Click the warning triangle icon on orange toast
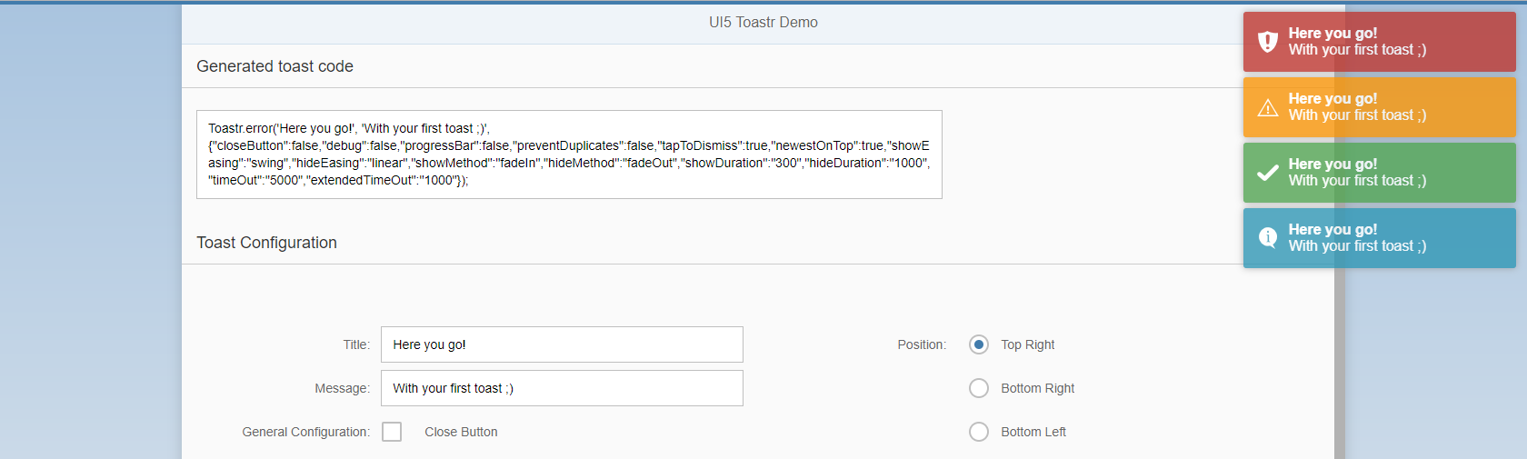 (x=1267, y=108)
